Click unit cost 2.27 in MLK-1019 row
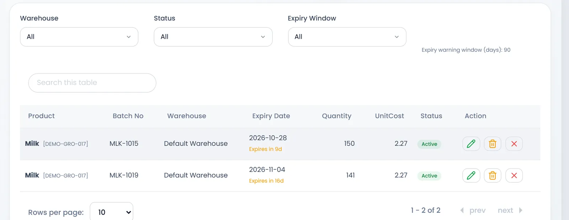This screenshot has width=569, height=220. [401, 175]
